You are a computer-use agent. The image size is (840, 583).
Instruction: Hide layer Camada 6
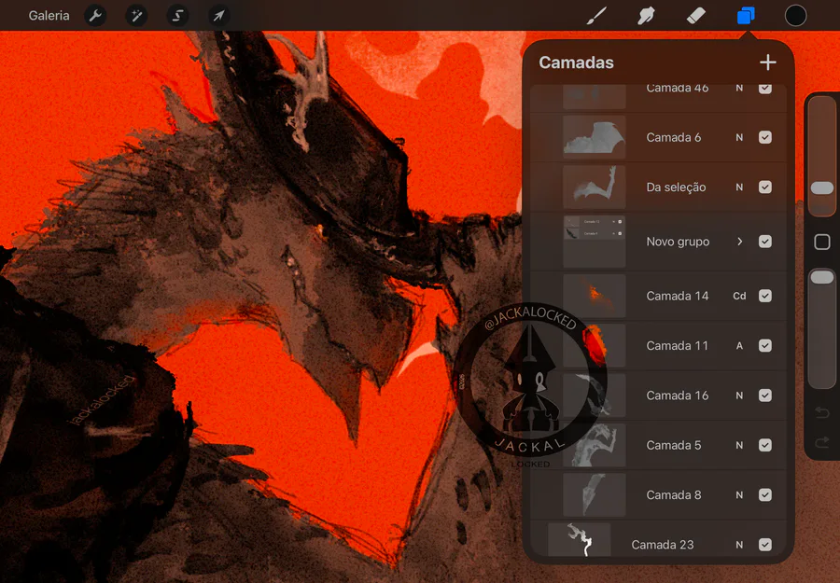[x=765, y=137]
